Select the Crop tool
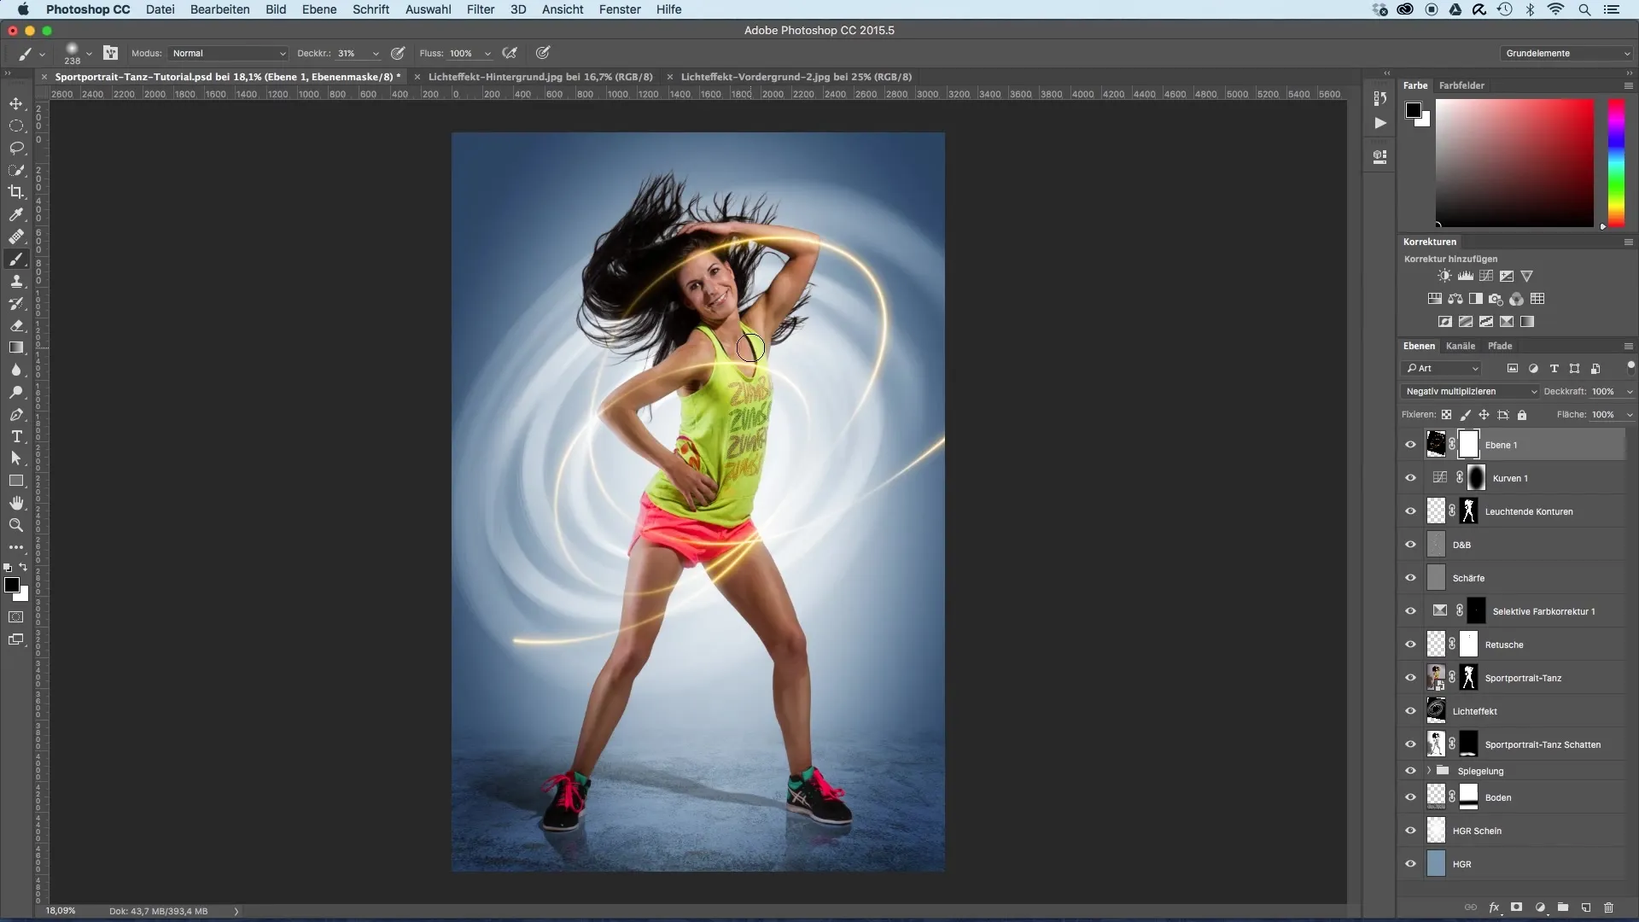Image resolution: width=1639 pixels, height=922 pixels. point(16,192)
